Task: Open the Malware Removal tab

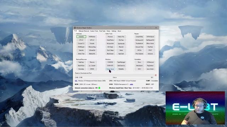Action: coord(84,31)
